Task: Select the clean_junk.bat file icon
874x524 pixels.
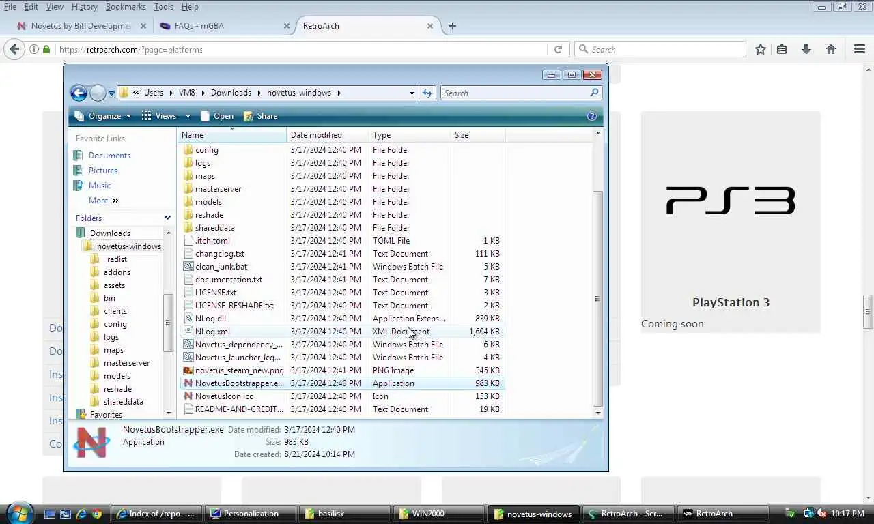Action: pyautogui.click(x=189, y=267)
